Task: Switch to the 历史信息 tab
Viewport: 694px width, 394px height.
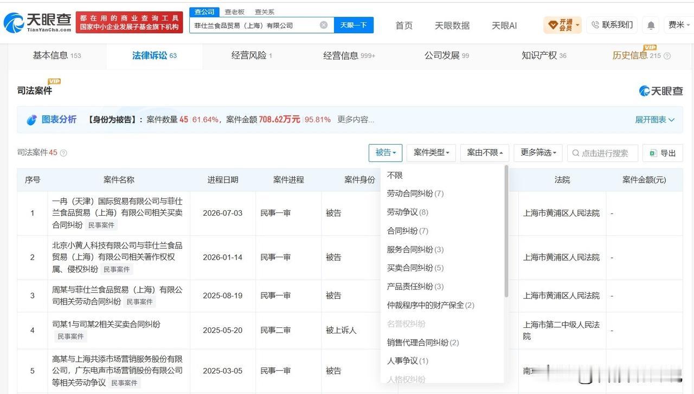Action: click(x=637, y=55)
